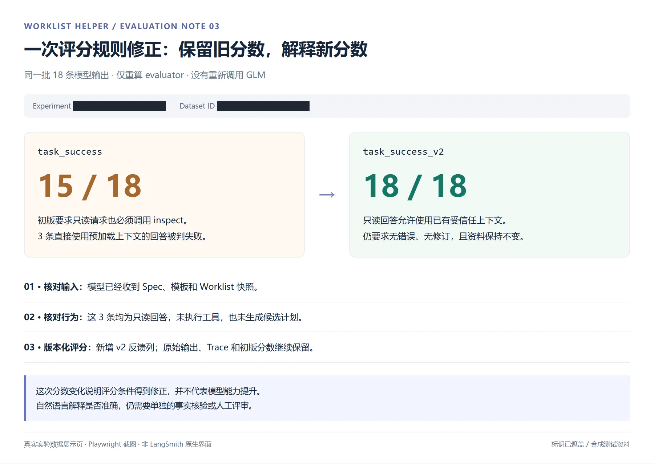This screenshot has height=464, width=654.
Task: Click the line '初版要求只读请求也必须调用 inspect。'
Action: [x=113, y=220]
